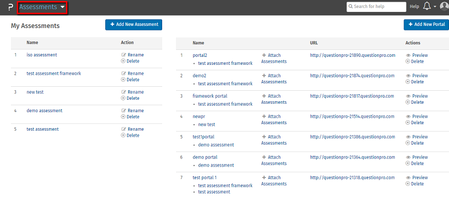This screenshot has width=449, height=197.
Task: Open the Assessments dropdown menu
Action: coord(42,7)
